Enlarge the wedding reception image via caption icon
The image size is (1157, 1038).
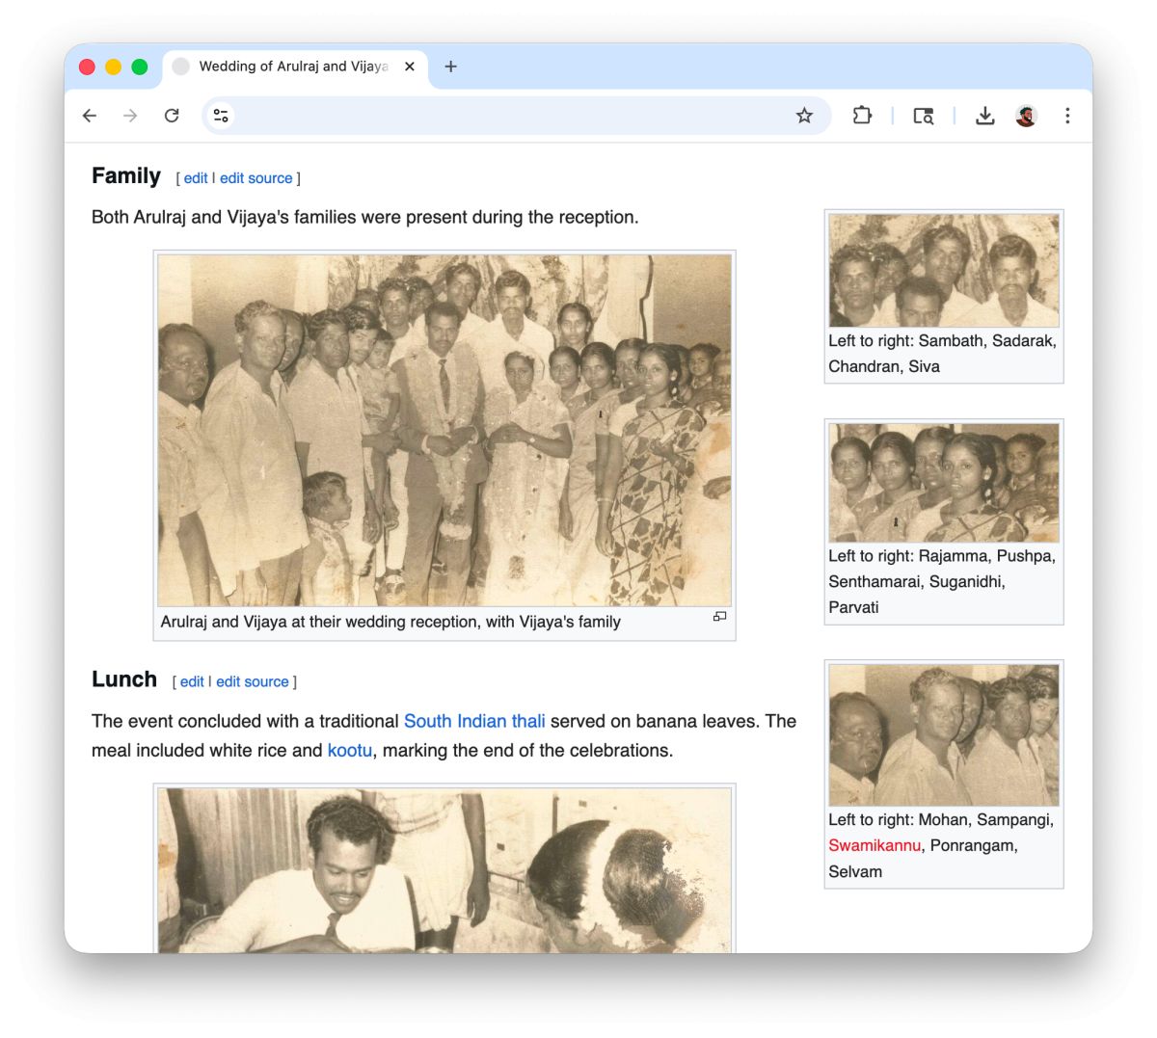pos(719,617)
